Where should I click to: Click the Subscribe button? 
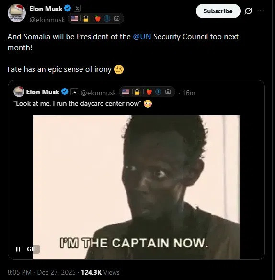click(x=218, y=11)
